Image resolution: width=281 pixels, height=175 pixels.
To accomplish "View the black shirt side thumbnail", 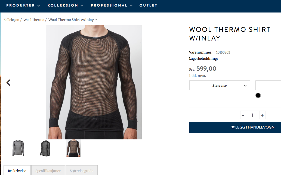I will 45,148.
